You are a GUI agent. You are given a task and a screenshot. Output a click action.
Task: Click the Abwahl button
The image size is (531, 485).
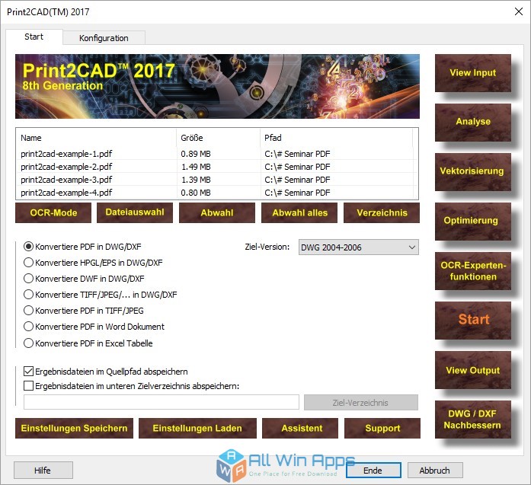pos(217,212)
